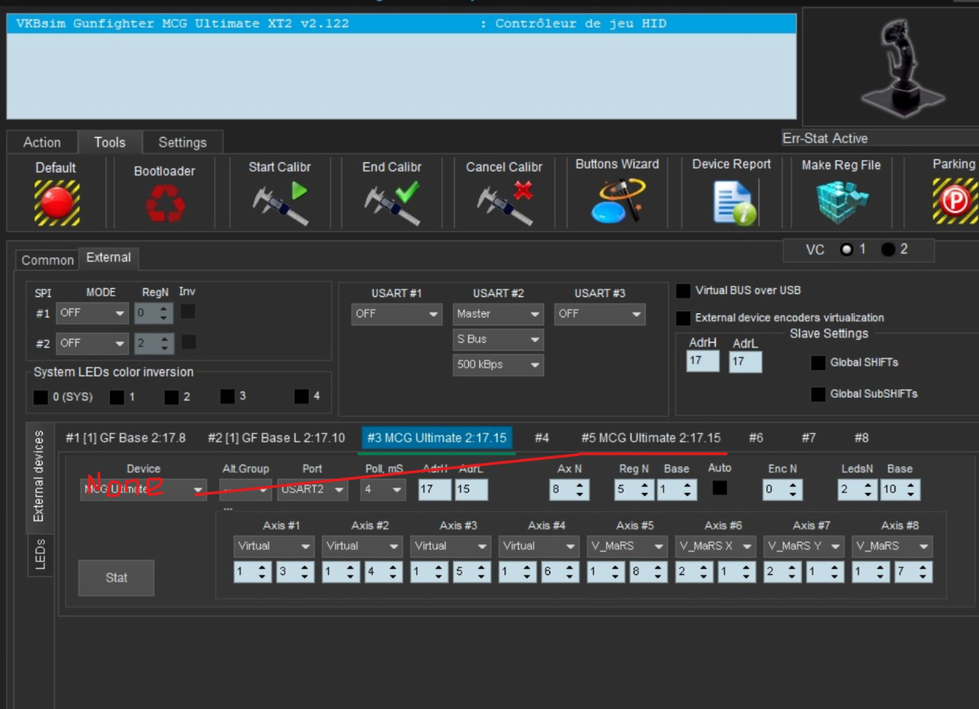Open device tab #8
The image size is (979, 709).
pyautogui.click(x=862, y=438)
